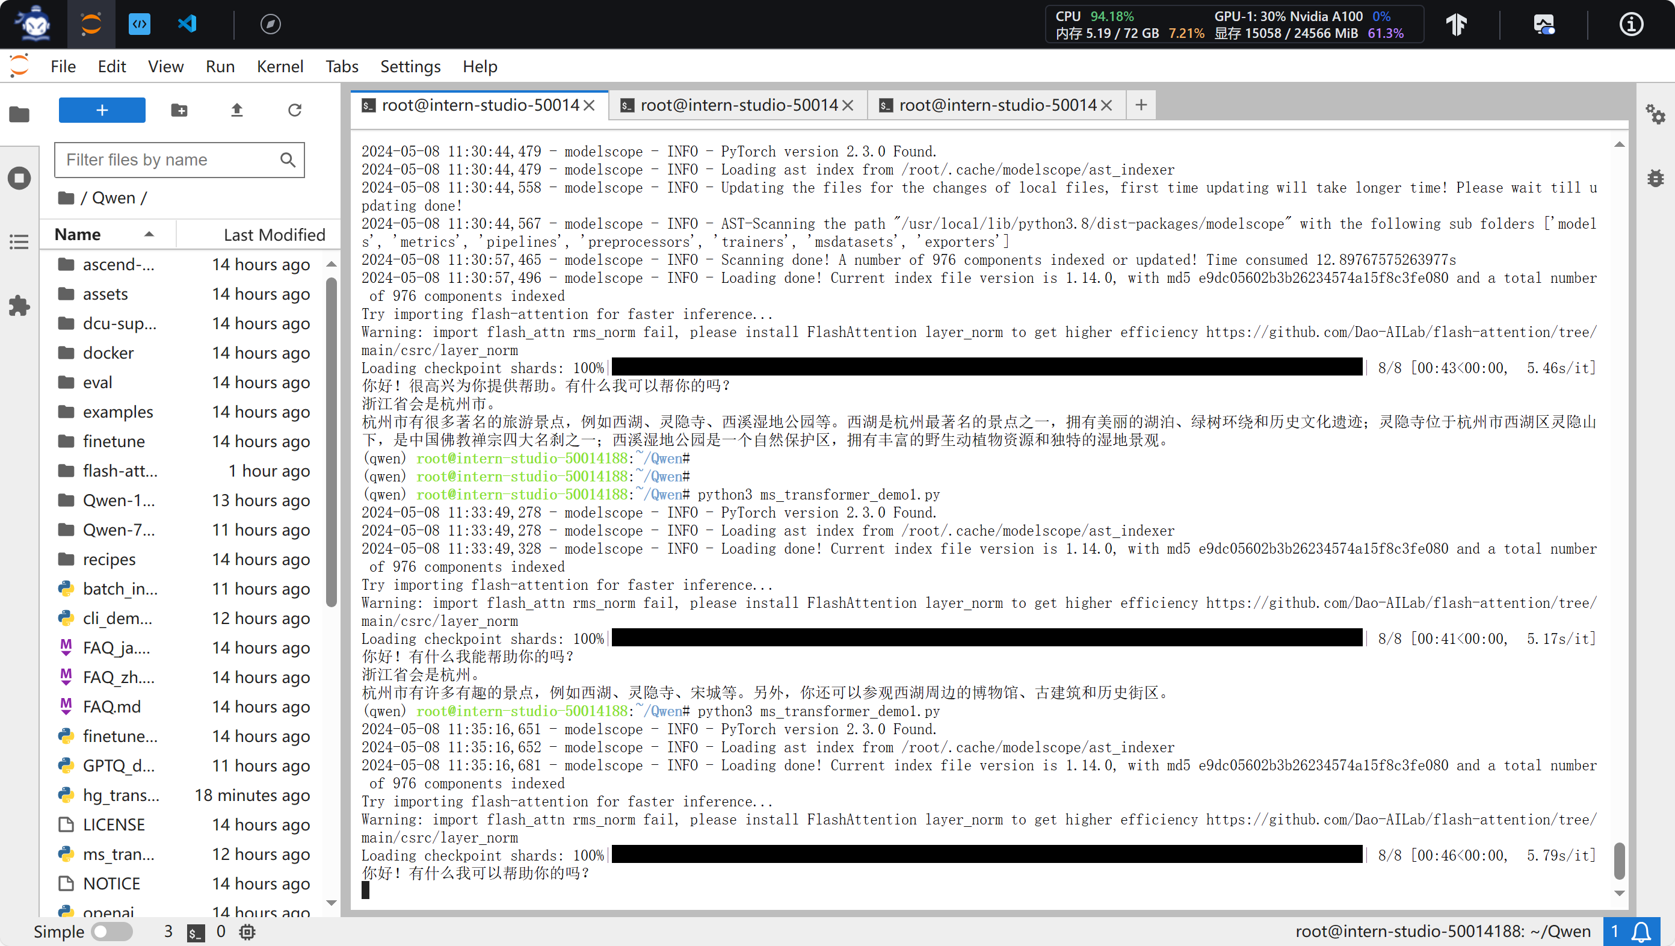The height and width of the screenshot is (946, 1675).
Task: Open the Settings menu
Action: click(410, 66)
